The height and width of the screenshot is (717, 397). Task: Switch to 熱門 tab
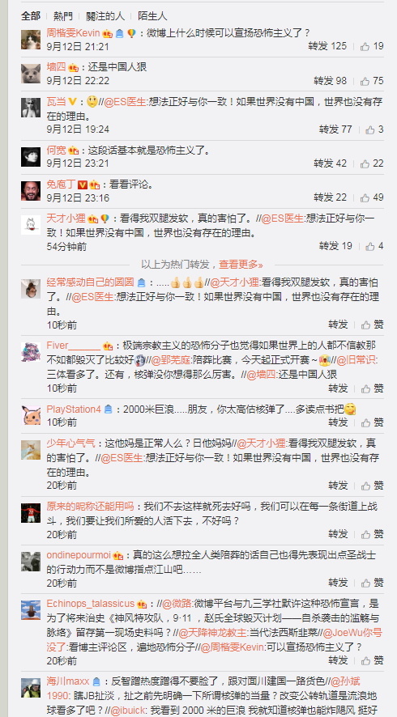pyautogui.click(x=62, y=16)
